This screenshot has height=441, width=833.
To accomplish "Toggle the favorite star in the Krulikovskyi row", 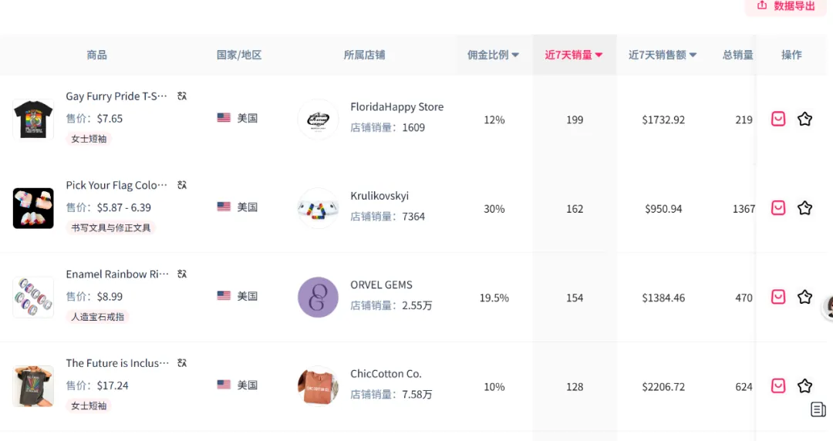I will (x=804, y=207).
